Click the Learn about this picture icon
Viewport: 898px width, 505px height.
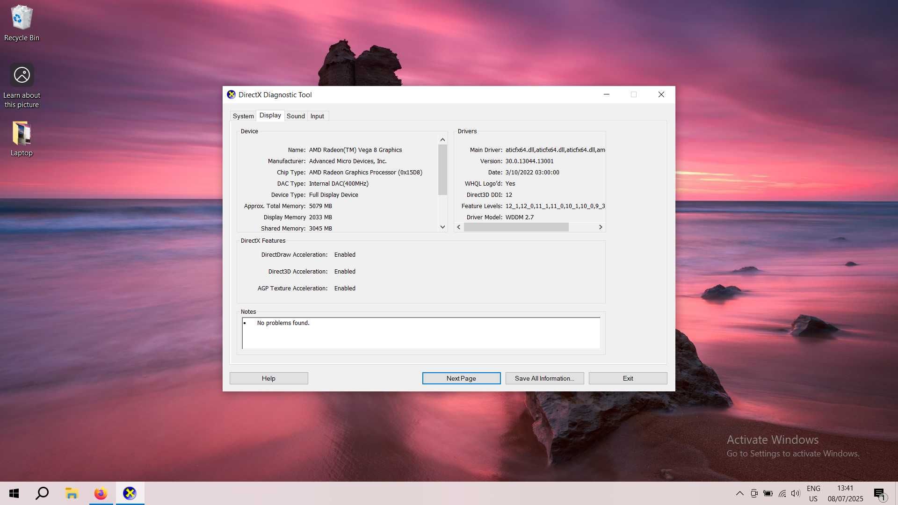coord(22,86)
